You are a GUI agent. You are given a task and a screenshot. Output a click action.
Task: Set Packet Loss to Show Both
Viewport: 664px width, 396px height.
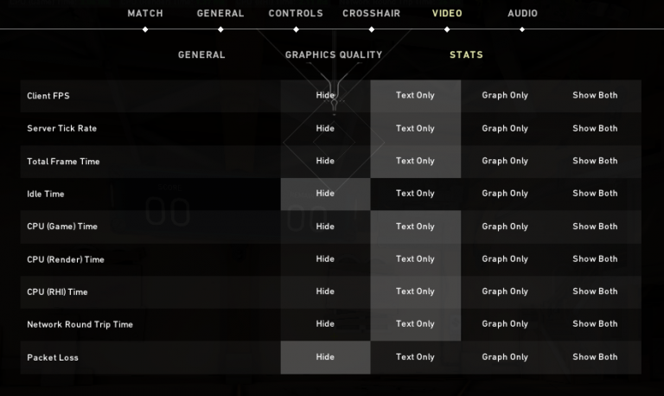point(595,357)
